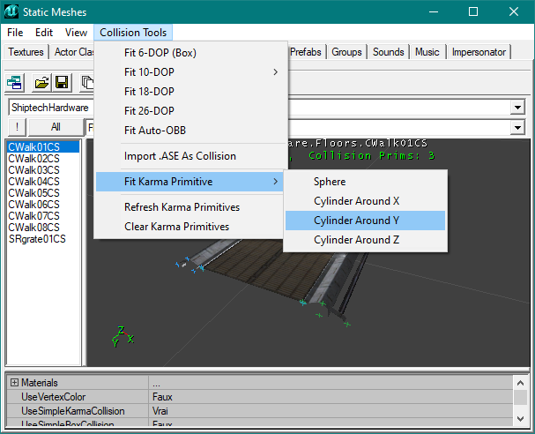This screenshot has width=535, height=434.
Task: Switch to the Sounds tab
Action: click(389, 52)
